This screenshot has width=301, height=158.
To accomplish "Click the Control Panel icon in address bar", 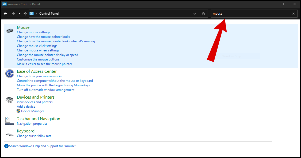I will 32,13.
